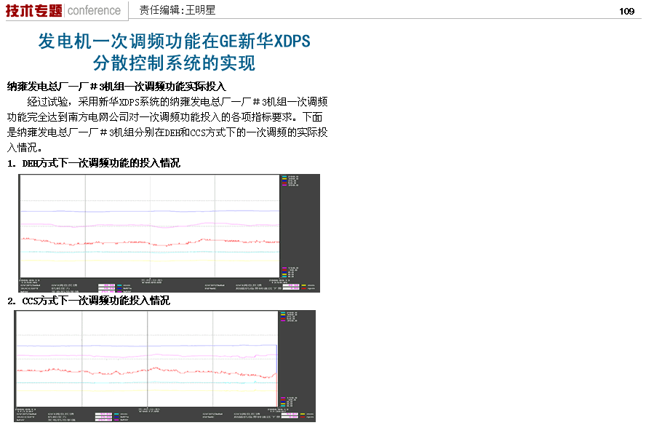The image size is (646, 428).
Task: Click white value fields at DEH chart bottom-left
Action: pyautogui.click(x=106, y=288)
